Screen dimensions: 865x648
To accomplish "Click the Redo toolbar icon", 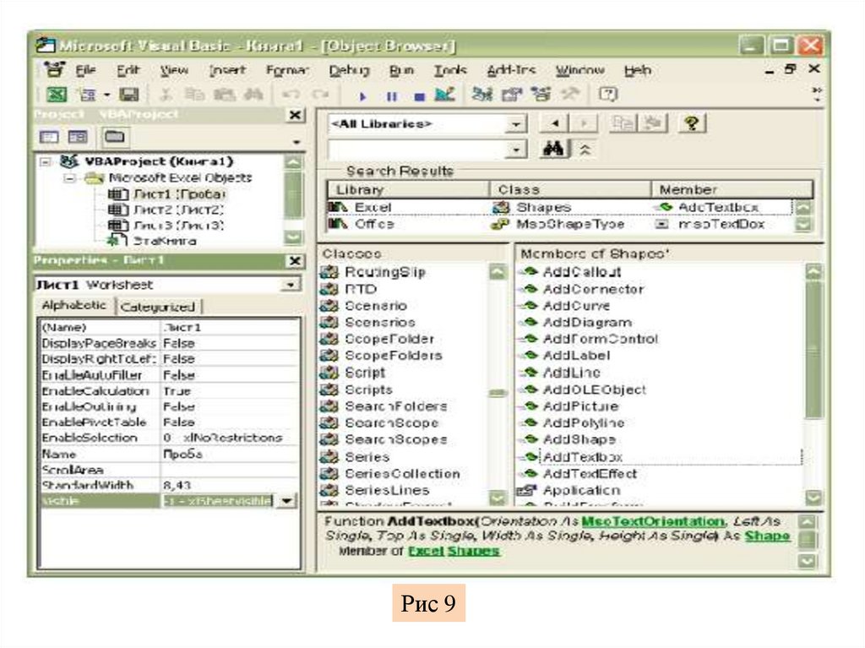I will pyautogui.click(x=320, y=95).
